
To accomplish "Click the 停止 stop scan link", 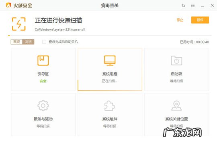I will point(180,20).
